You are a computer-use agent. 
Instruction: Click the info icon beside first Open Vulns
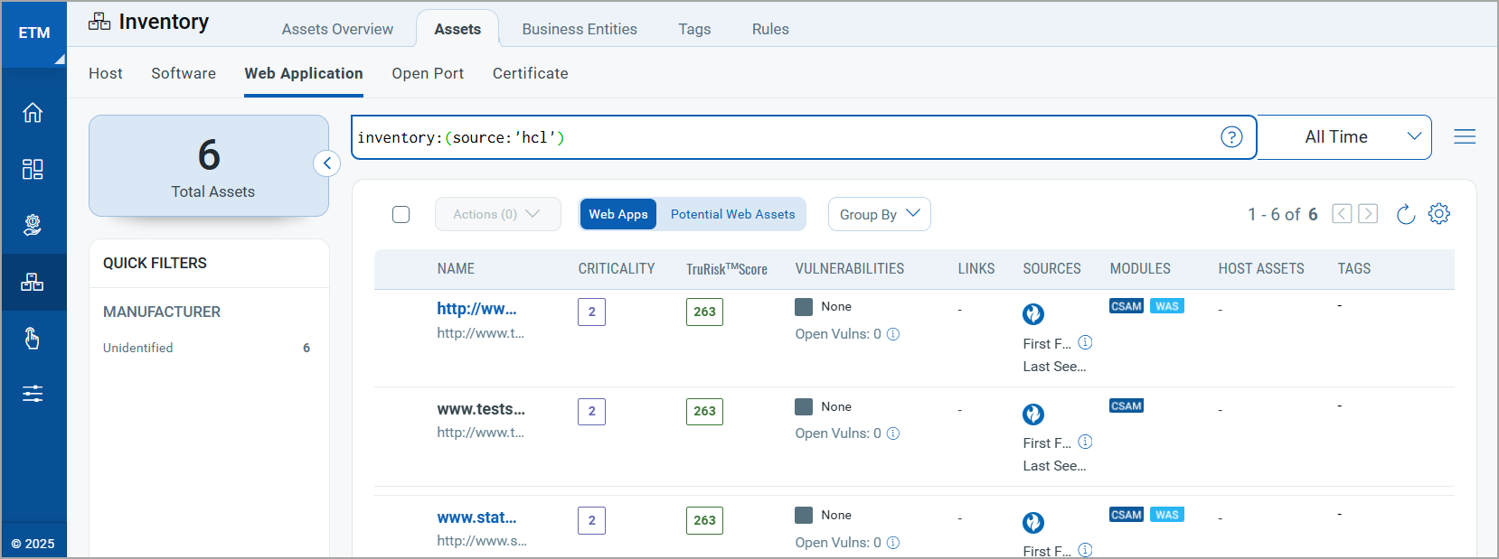click(893, 334)
